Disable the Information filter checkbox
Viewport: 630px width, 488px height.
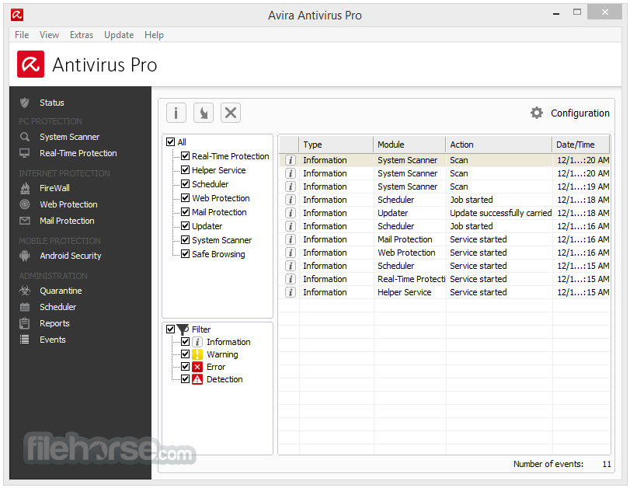coord(185,342)
